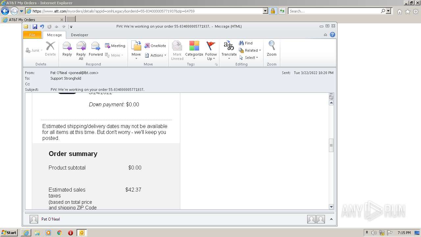Switch to the Developer ribbon tab
Viewport: 421px width, 237px height.
80,35
